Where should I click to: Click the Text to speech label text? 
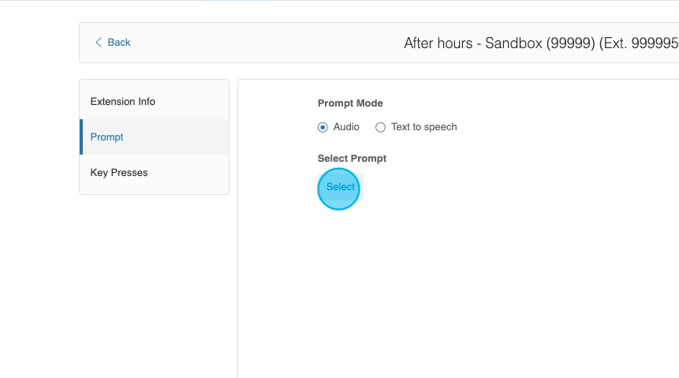click(423, 127)
